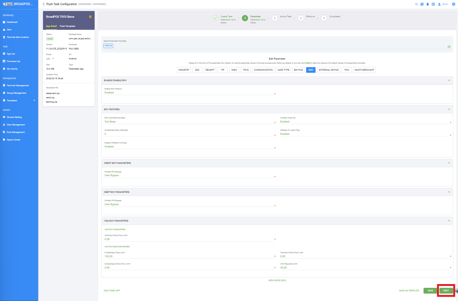Collapse the EMV FEATURES section

[x=449, y=109]
